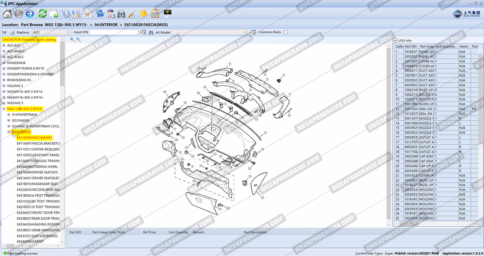The image size is (484, 256).
Task: Click the Remark column header
Action: 216,232
